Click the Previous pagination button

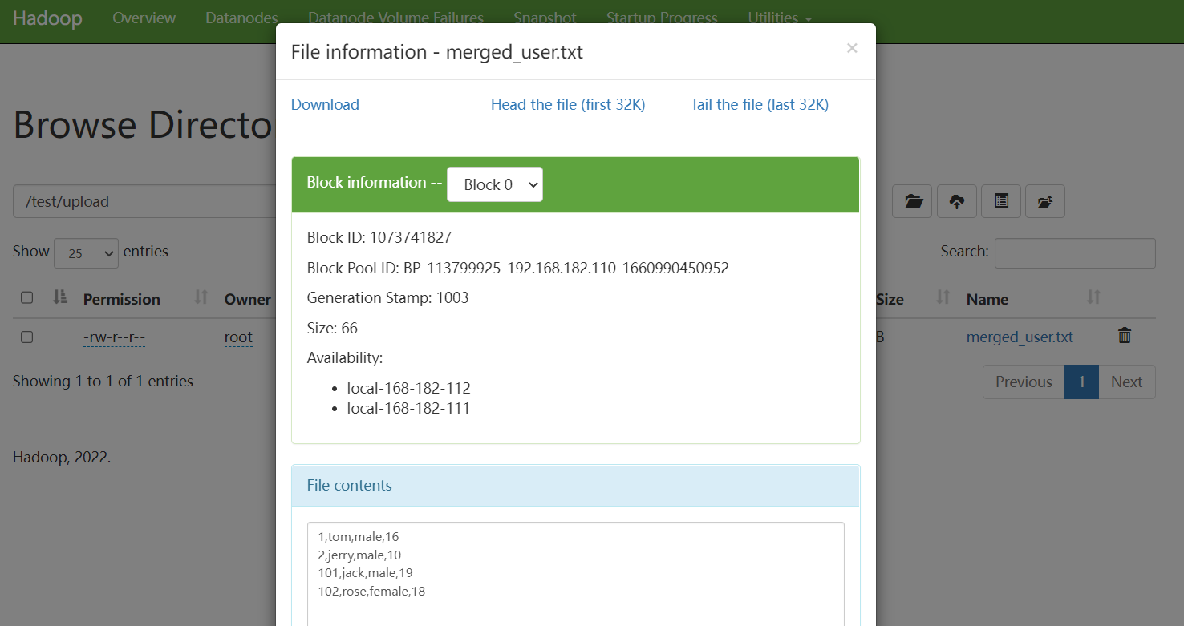1024,382
